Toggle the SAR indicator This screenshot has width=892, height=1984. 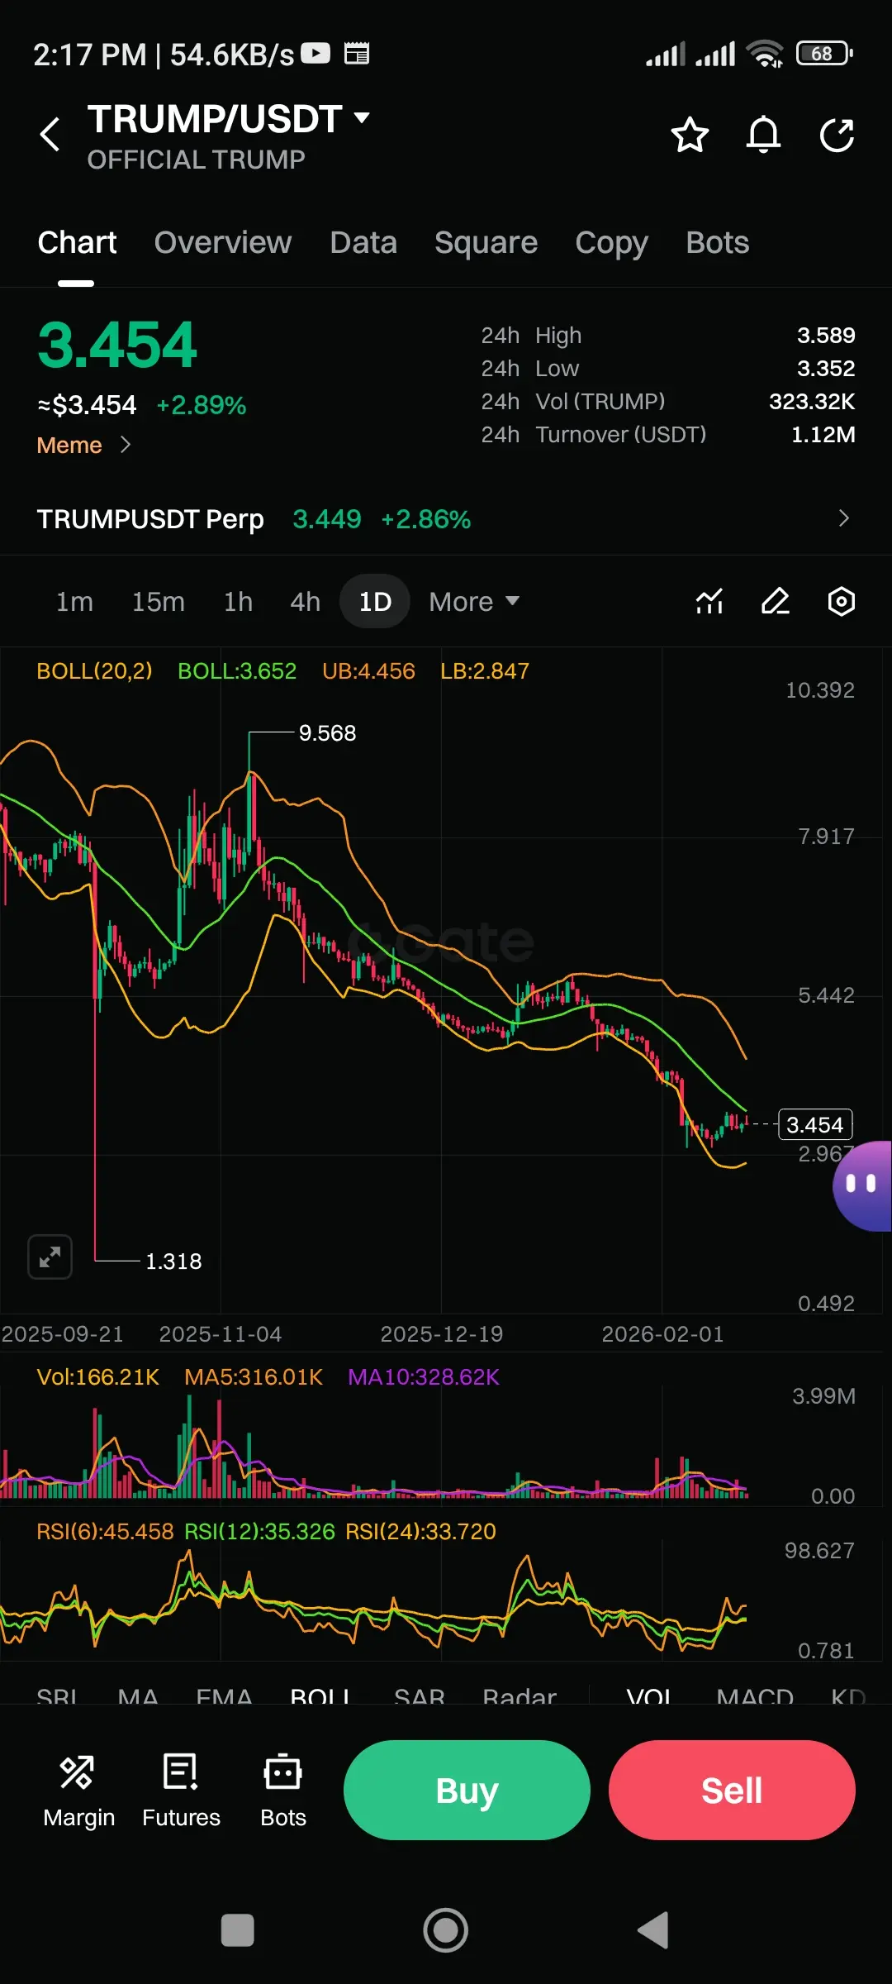click(x=419, y=1696)
